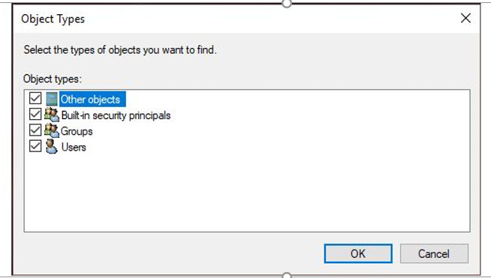Viewport: 491px width, 278px height.
Task: Click the "Object types:" list label
Action: (53, 79)
